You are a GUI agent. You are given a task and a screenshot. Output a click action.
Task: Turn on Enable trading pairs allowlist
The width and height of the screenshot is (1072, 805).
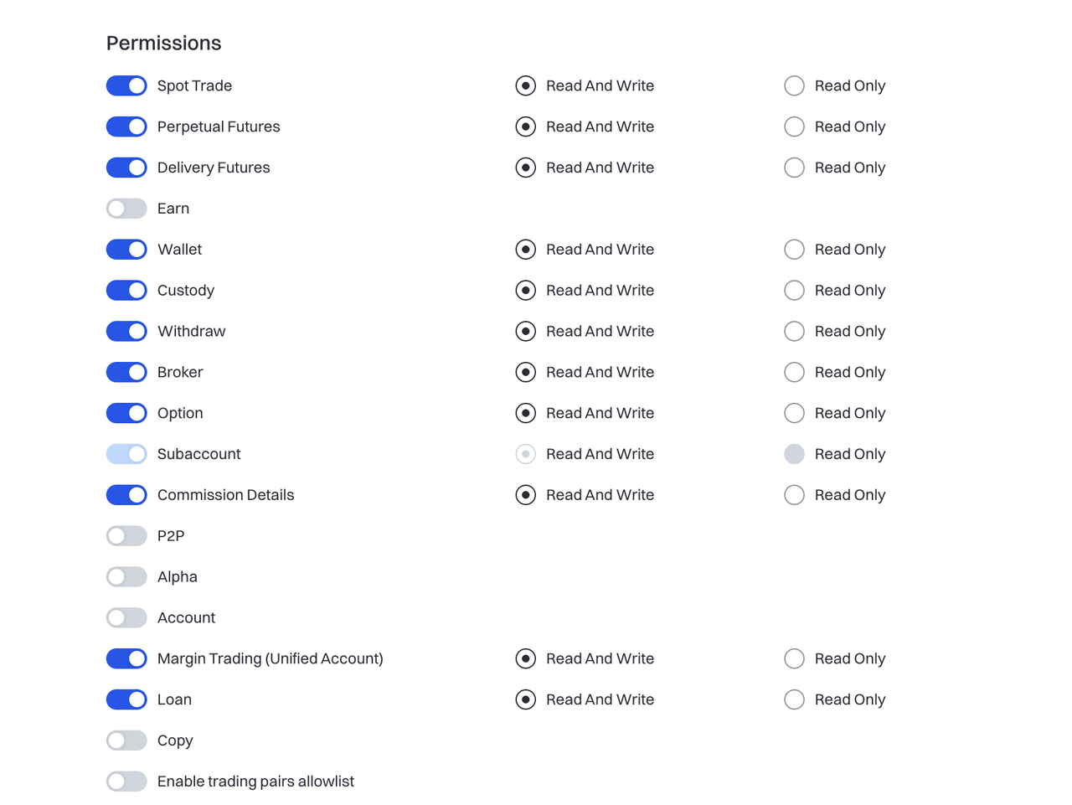click(x=126, y=782)
